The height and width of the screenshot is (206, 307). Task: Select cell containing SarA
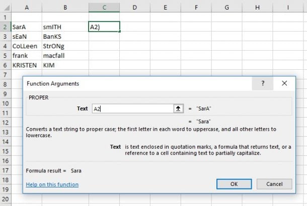27,27
